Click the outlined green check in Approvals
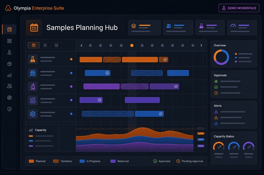Image resolution: width=264 pixels, height=175 pixels. tap(216, 87)
